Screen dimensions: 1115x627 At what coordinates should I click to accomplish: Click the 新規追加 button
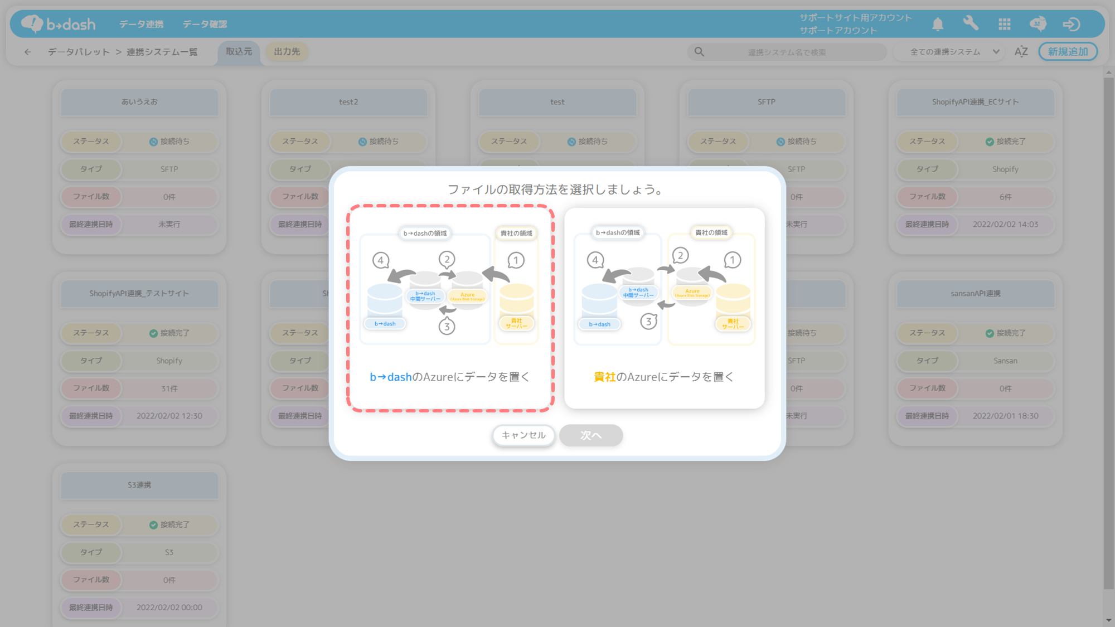(x=1068, y=51)
